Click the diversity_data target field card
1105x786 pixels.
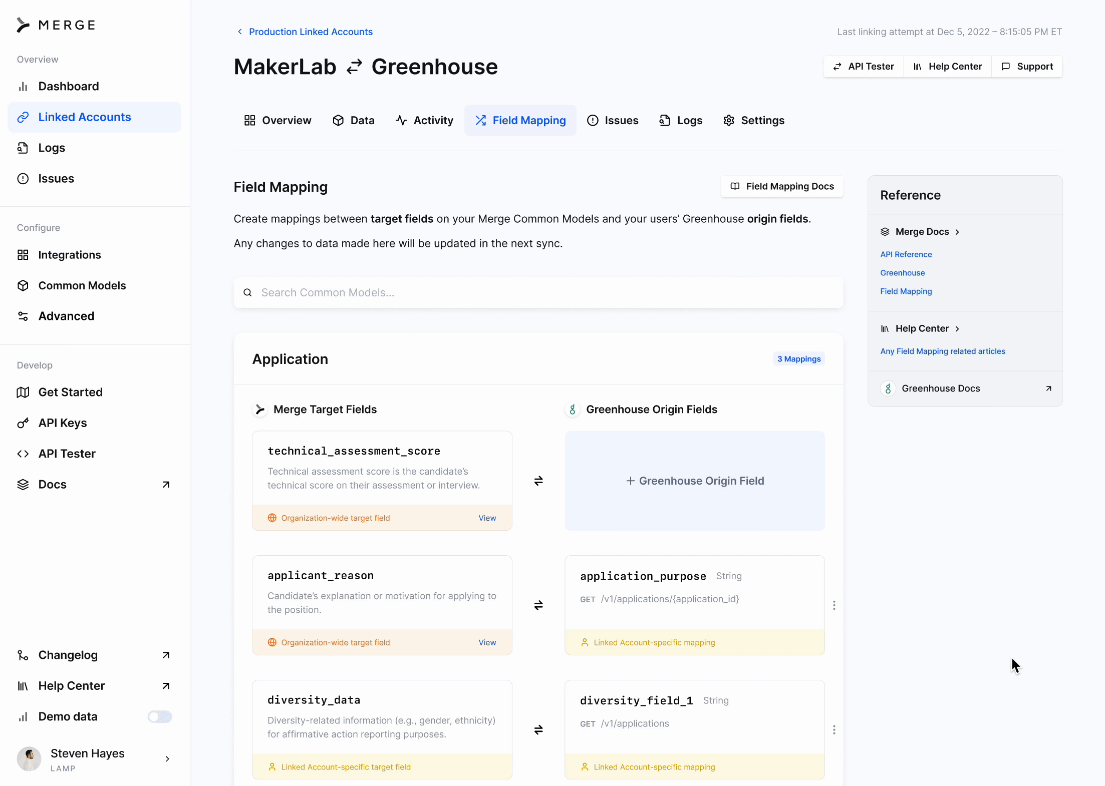382,730
